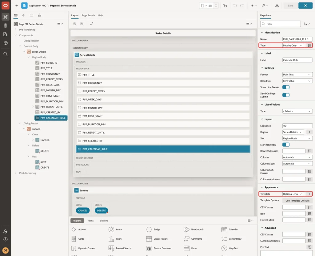This screenshot has width=315, height=256.
Task: Toggle the Send On Page Submit switch
Action: tap(286, 95)
